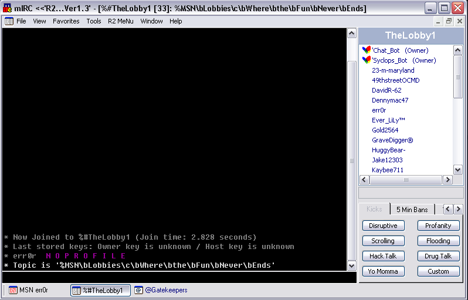Screen dimensions: 468x300
Task: Click chat window scroll down arrow
Action: coord(352,265)
